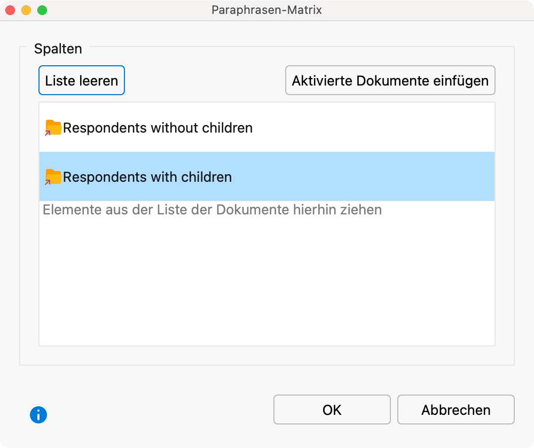534x448 pixels.
Task: Click the hint text Elemente aus der Liste
Action: [212, 210]
